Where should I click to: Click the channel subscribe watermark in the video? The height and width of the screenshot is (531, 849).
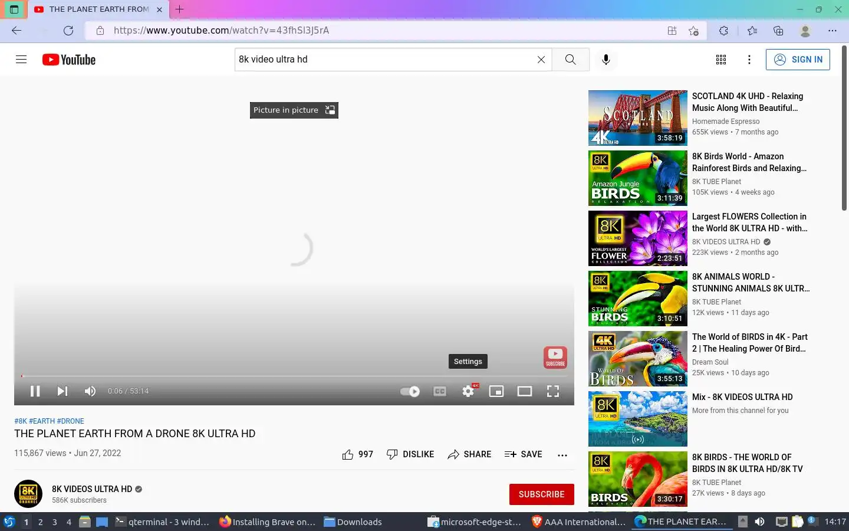click(x=555, y=358)
